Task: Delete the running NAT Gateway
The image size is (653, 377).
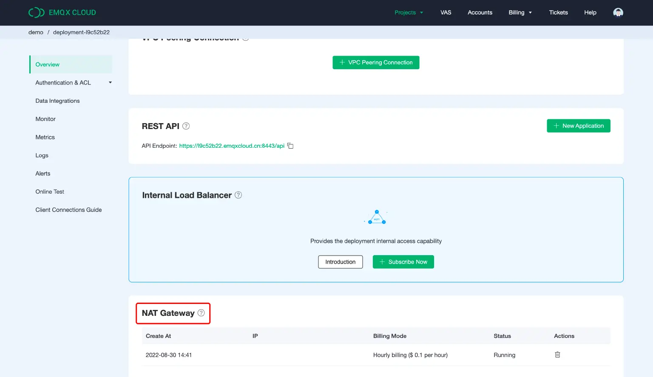Action: pos(557,354)
